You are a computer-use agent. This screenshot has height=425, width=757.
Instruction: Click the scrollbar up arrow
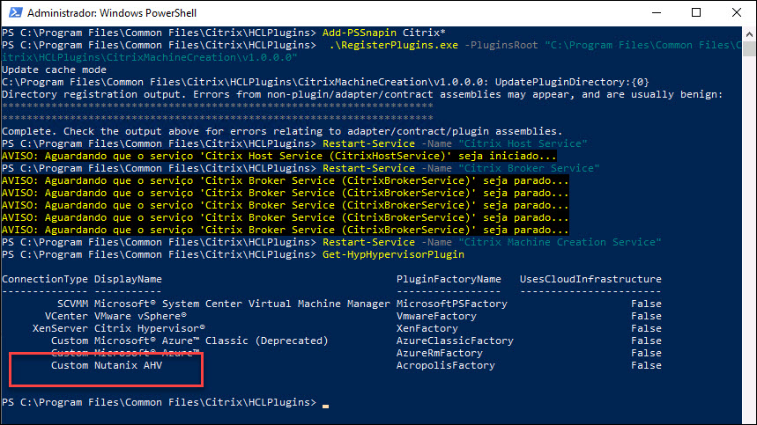point(749,34)
